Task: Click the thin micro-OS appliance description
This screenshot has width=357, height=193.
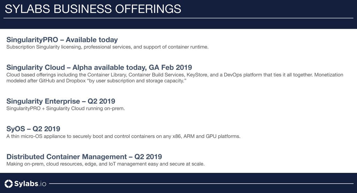Action: click(123, 136)
